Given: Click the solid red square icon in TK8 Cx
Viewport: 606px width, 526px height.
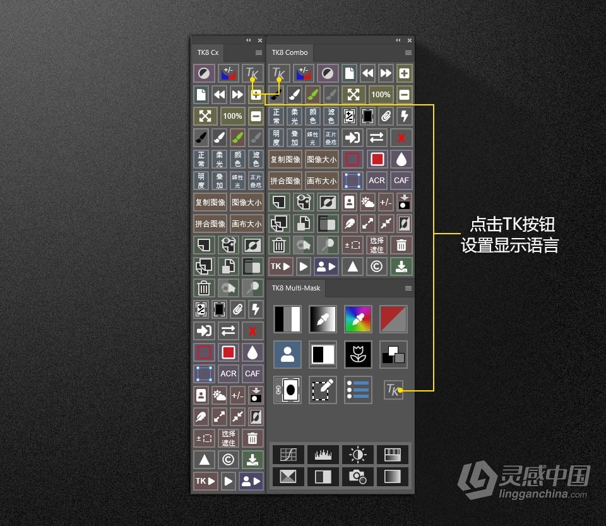Looking at the screenshot, I should [x=229, y=352].
